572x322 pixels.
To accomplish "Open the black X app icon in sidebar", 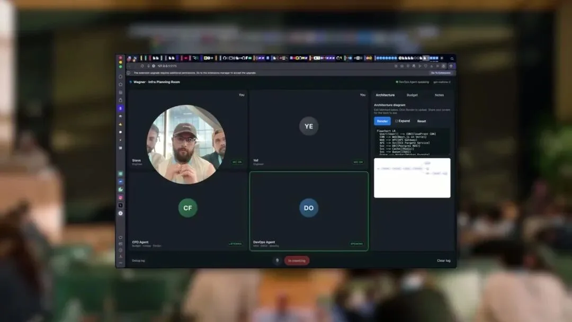I will (x=120, y=205).
